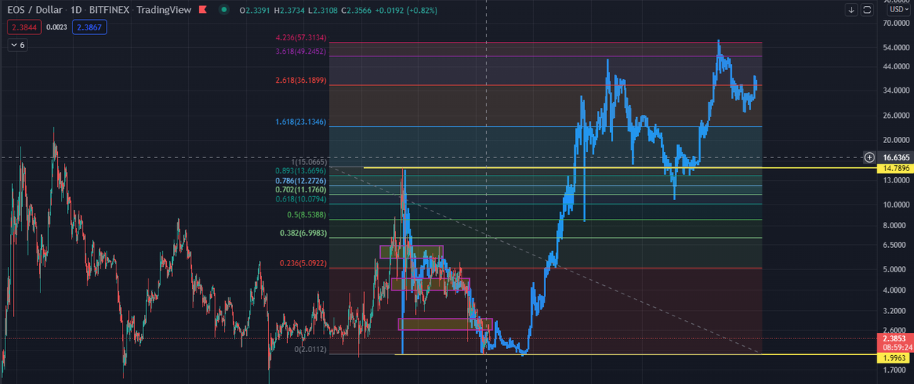Select the purple rectangle drawing near 2.8 price
This screenshot has height=384, width=914.
pyautogui.click(x=446, y=324)
